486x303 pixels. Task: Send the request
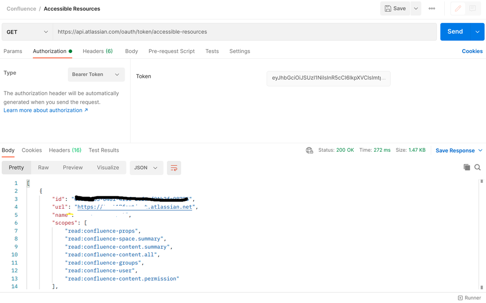click(x=455, y=32)
